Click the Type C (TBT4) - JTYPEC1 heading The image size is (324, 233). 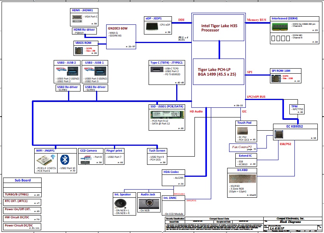[166, 63]
